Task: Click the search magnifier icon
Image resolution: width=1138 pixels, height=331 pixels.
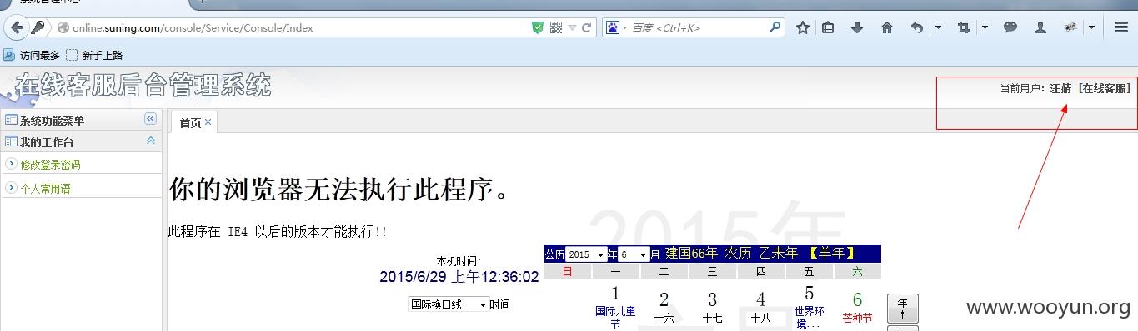Action: pos(775,27)
